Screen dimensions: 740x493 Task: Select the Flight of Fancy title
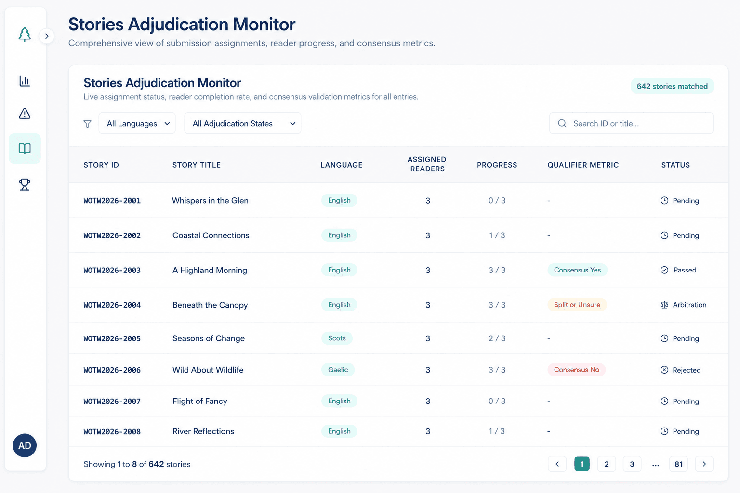[200, 401]
